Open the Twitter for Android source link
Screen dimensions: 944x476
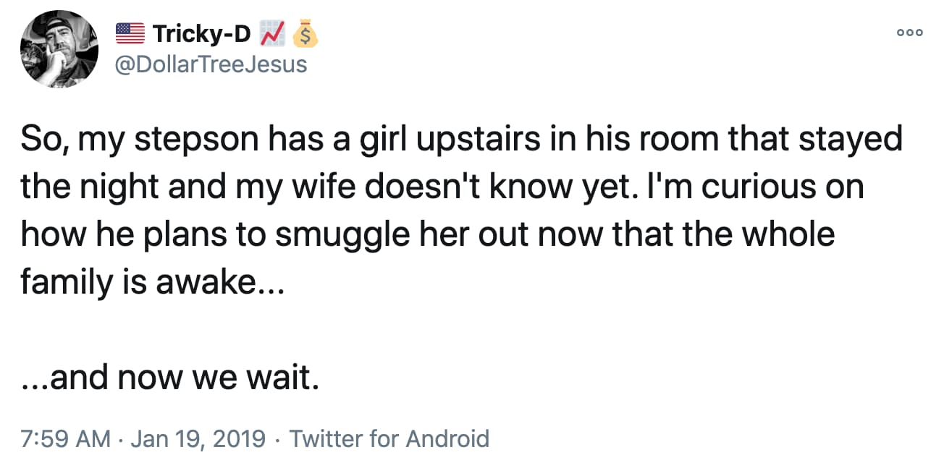[x=389, y=438]
